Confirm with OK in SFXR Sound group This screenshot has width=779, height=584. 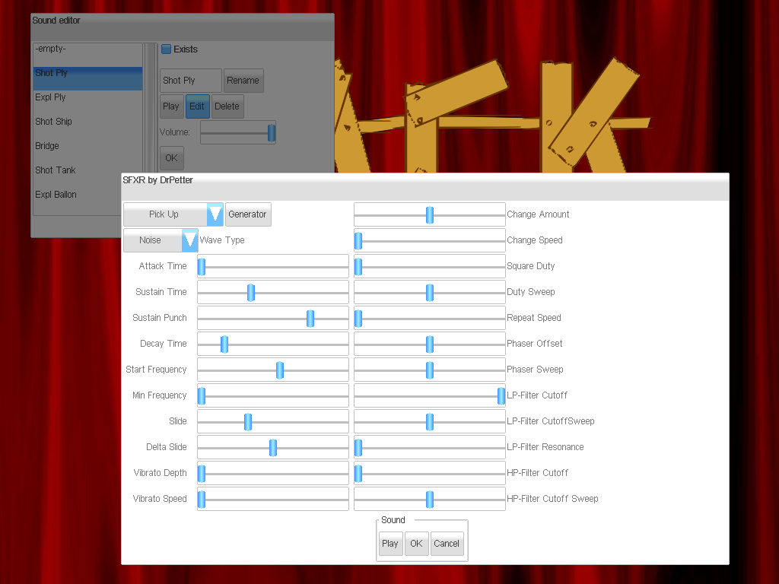[x=417, y=544]
